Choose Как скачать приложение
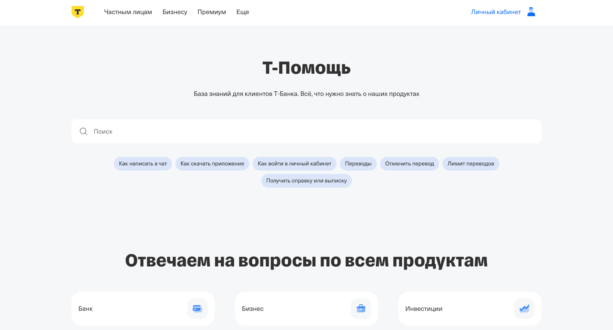The height and width of the screenshot is (330, 613). [212, 164]
